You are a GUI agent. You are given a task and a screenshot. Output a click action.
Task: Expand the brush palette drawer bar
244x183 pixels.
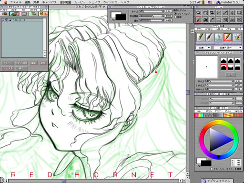[219, 43]
